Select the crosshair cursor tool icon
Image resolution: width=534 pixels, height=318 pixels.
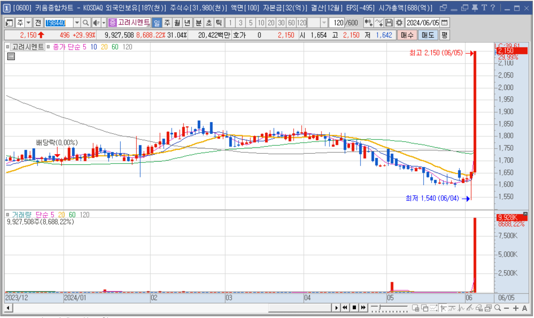point(443,308)
